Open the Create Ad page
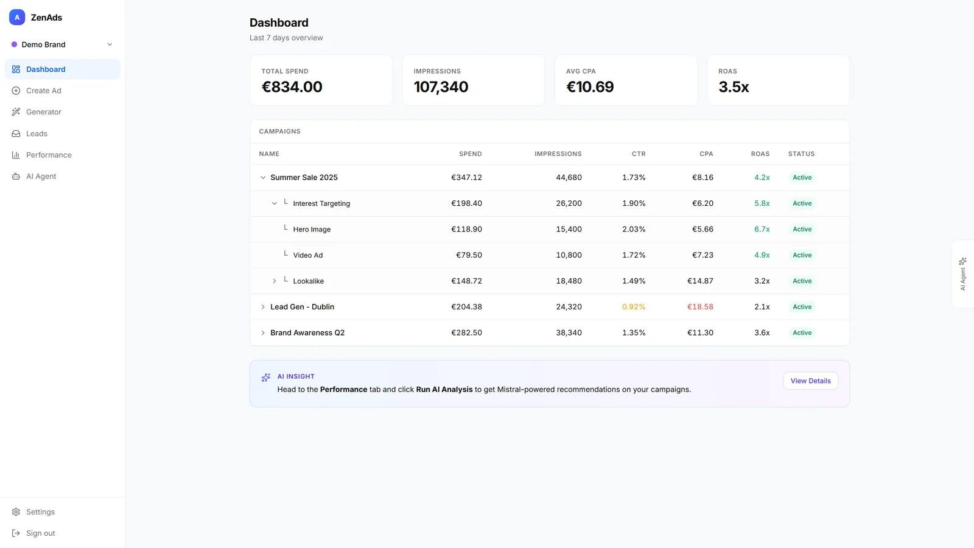 62,91
